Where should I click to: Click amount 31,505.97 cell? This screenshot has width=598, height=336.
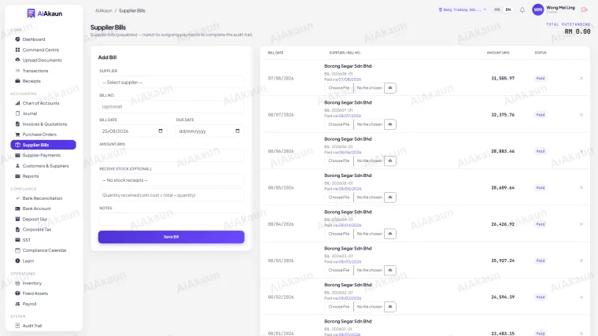(x=503, y=78)
